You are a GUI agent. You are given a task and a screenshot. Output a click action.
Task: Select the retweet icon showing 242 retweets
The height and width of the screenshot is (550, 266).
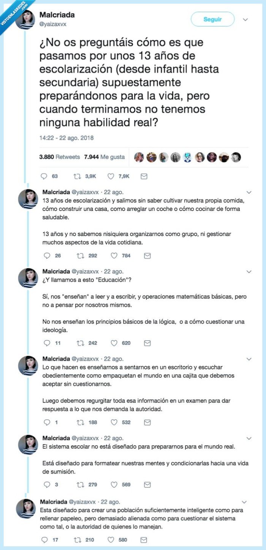click(x=81, y=343)
